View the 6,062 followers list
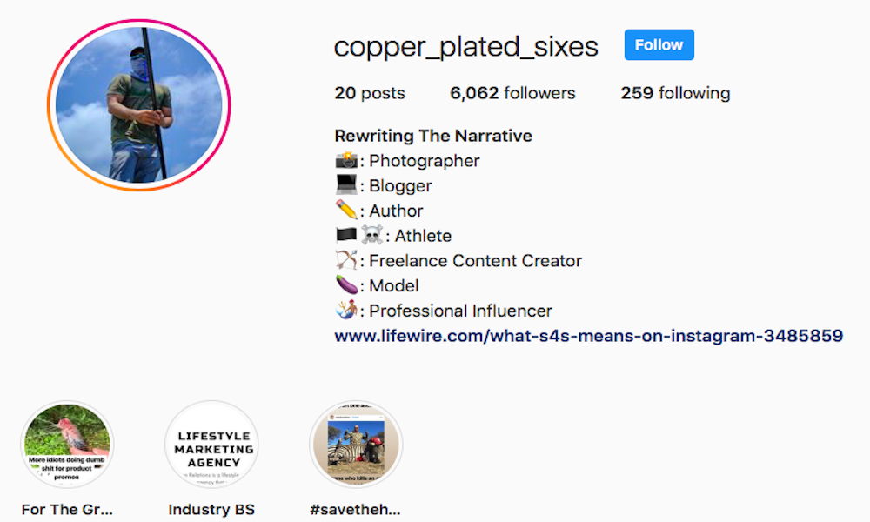This screenshot has width=870, height=522. tap(512, 93)
